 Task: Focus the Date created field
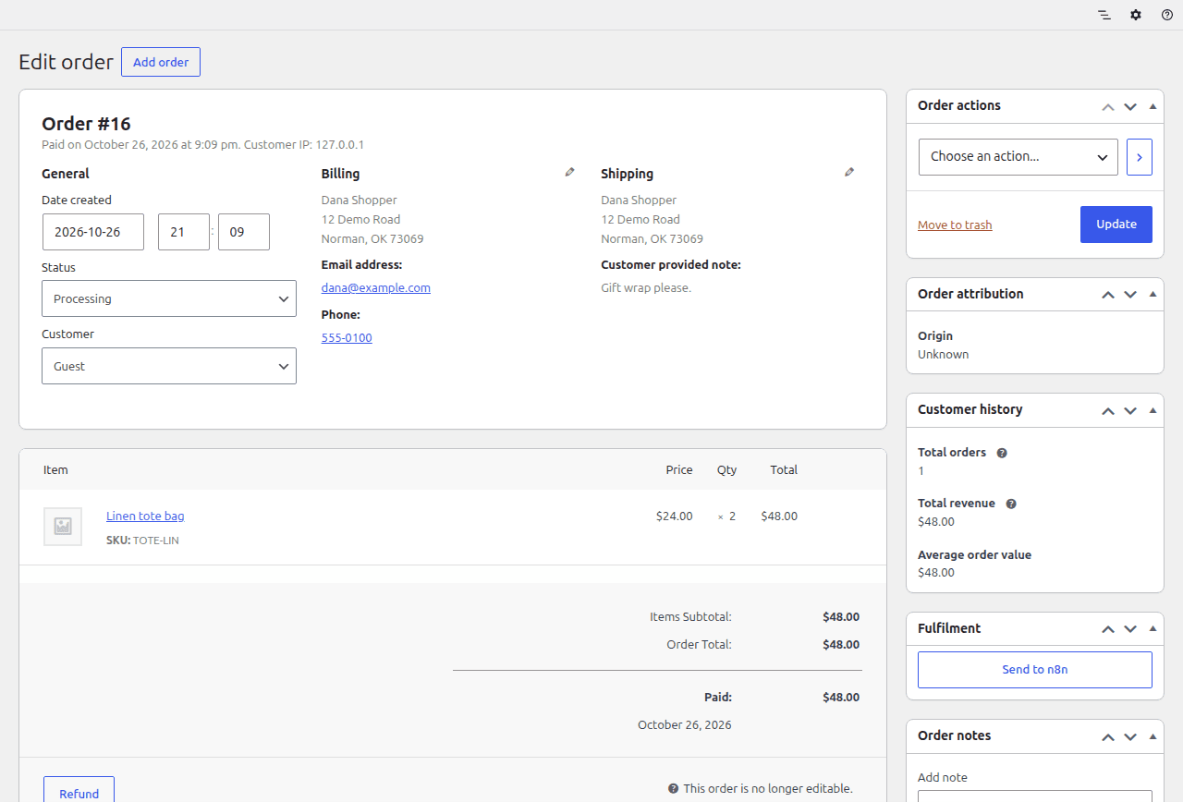tap(93, 232)
